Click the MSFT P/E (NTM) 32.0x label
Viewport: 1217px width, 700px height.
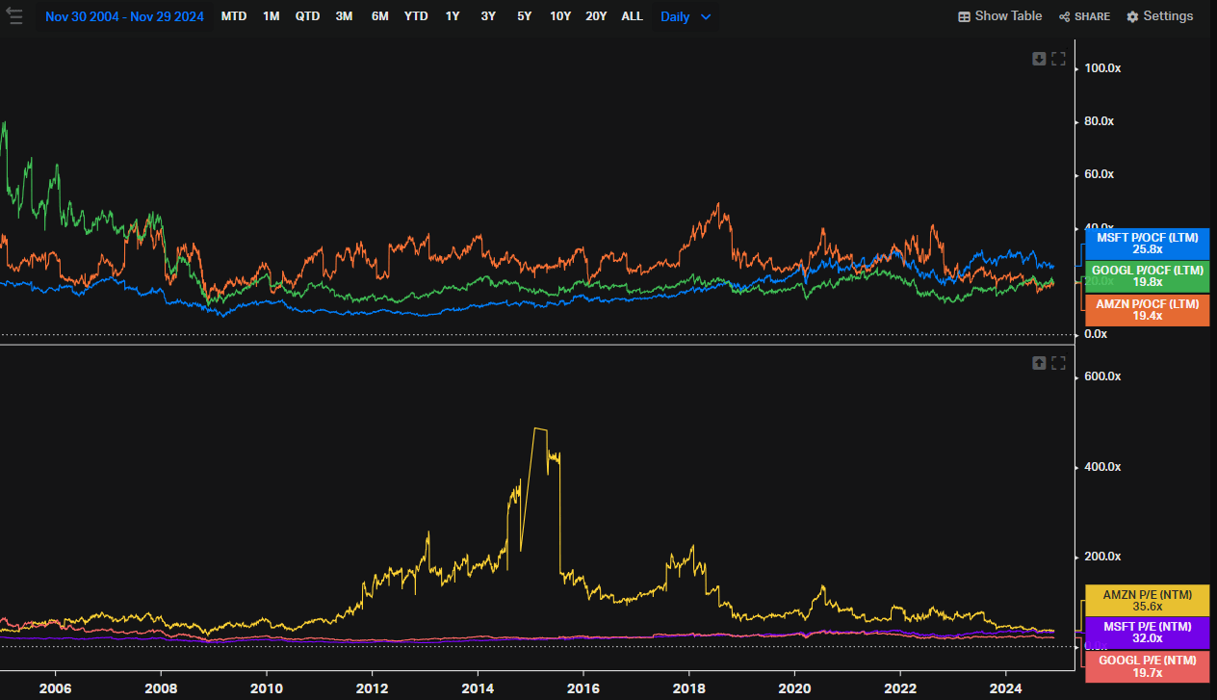click(1148, 633)
